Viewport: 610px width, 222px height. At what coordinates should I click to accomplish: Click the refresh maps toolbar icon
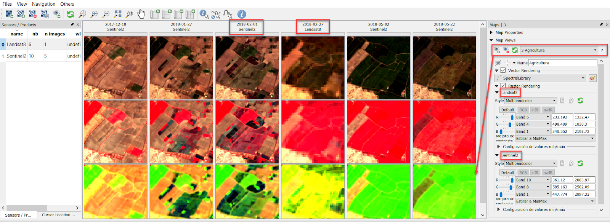click(71, 14)
